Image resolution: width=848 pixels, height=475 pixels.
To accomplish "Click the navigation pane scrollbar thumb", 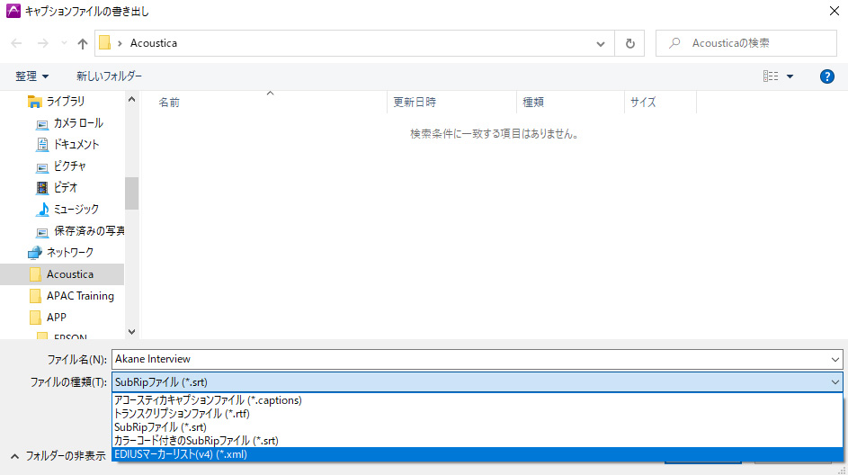I will coord(131,193).
